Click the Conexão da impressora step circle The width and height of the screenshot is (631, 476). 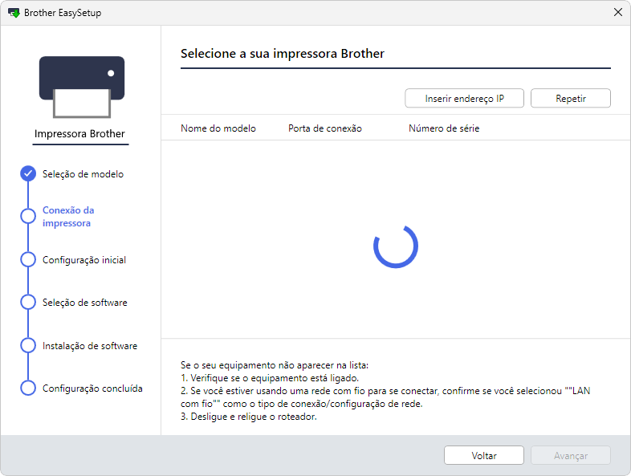tap(28, 216)
